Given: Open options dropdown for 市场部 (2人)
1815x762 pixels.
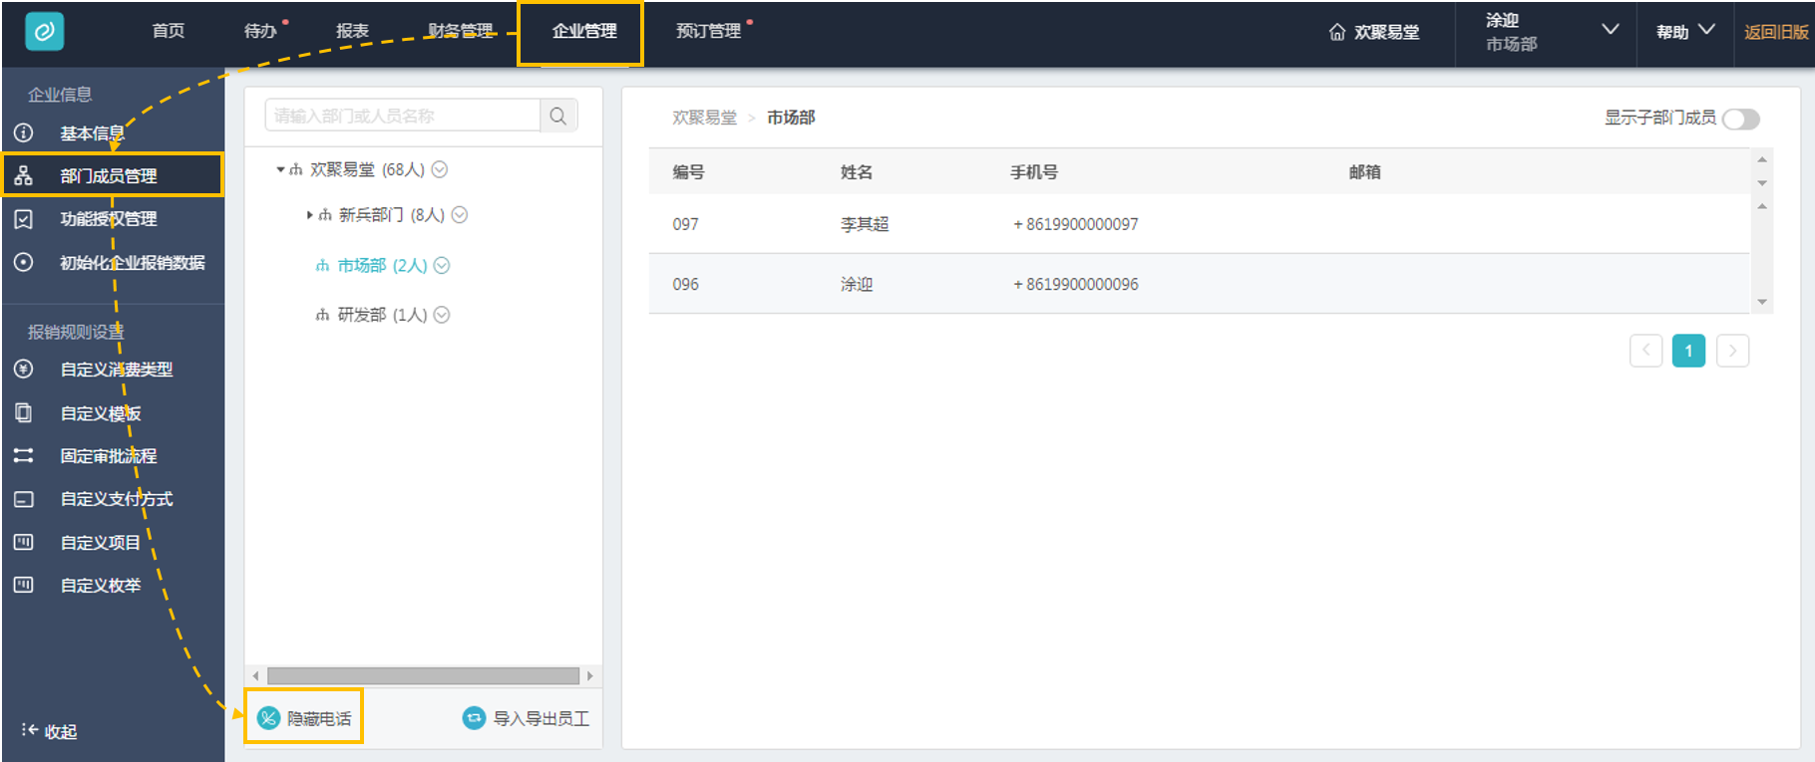Looking at the screenshot, I should click(x=442, y=265).
